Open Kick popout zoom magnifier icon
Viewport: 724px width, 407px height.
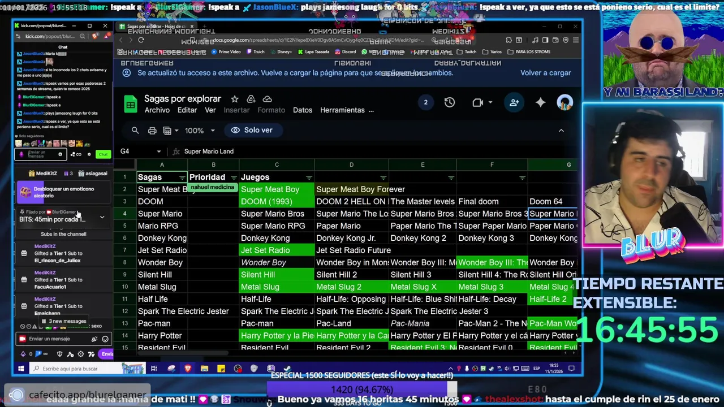[x=82, y=36]
